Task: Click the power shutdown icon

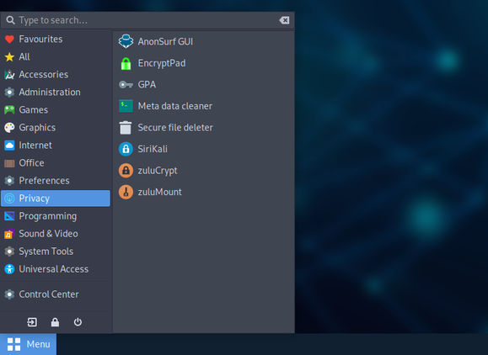Action: point(78,322)
